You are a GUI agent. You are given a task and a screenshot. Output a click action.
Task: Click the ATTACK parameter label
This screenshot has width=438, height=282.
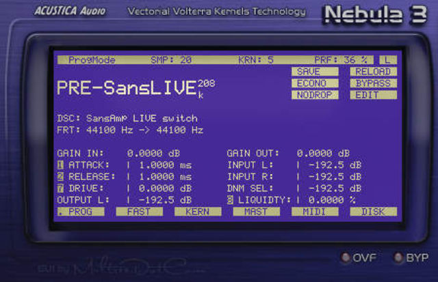[x=89, y=165]
